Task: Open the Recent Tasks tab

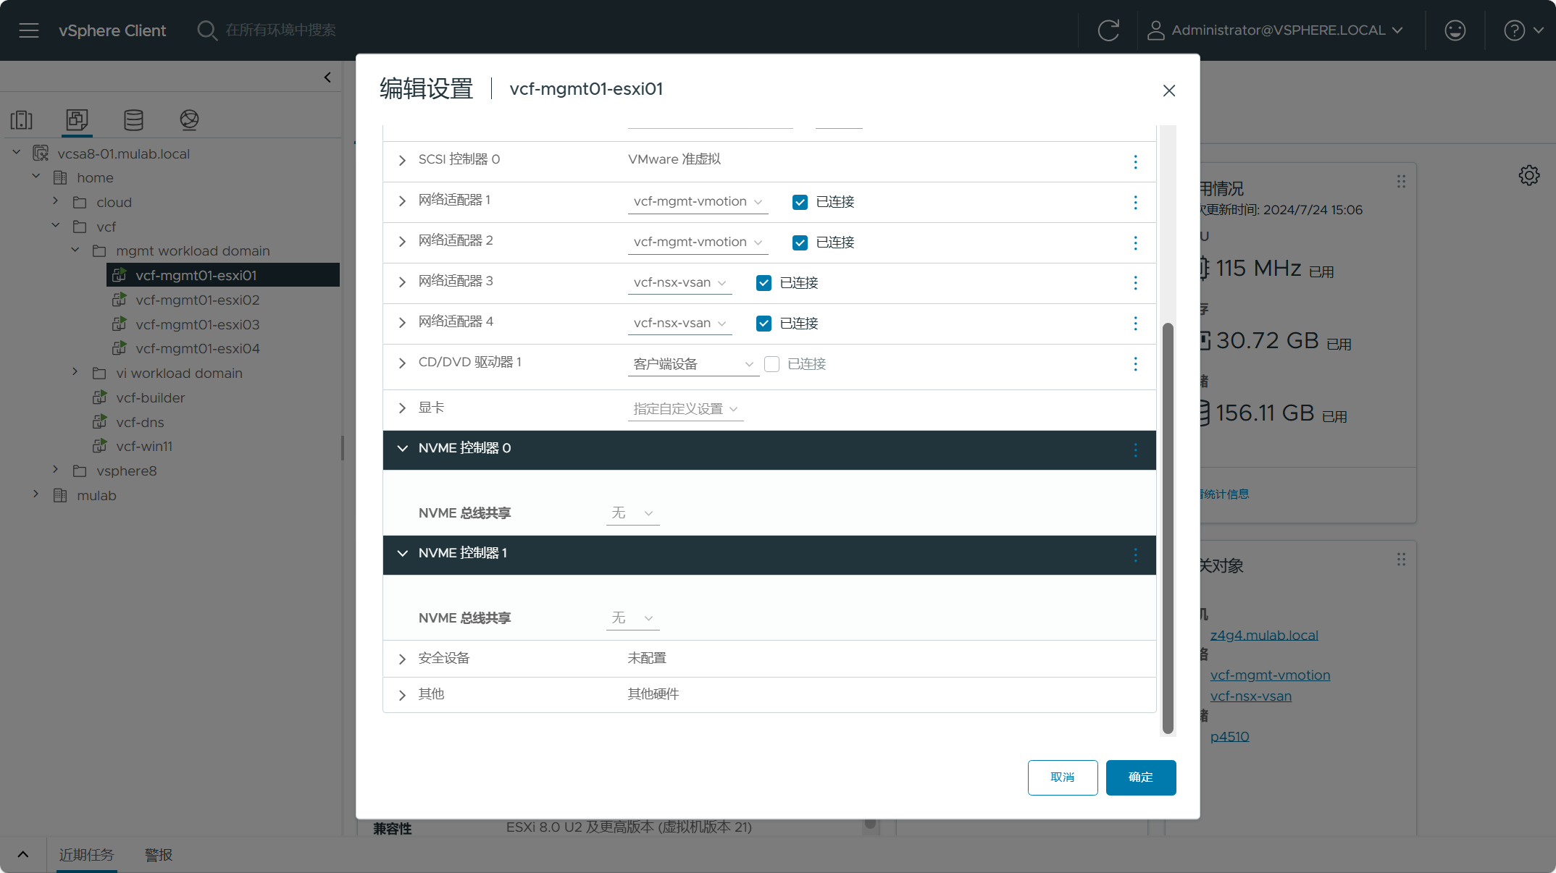Action: [x=86, y=855]
